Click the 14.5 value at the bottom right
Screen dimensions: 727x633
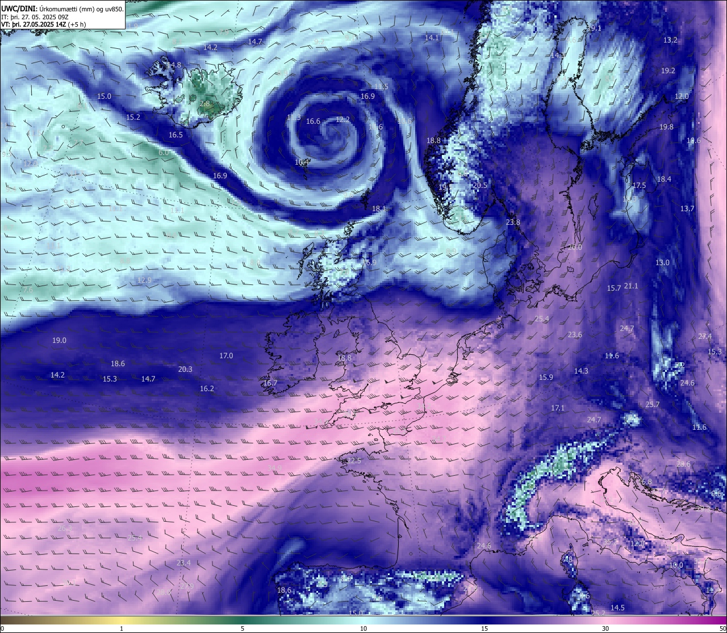point(617,608)
